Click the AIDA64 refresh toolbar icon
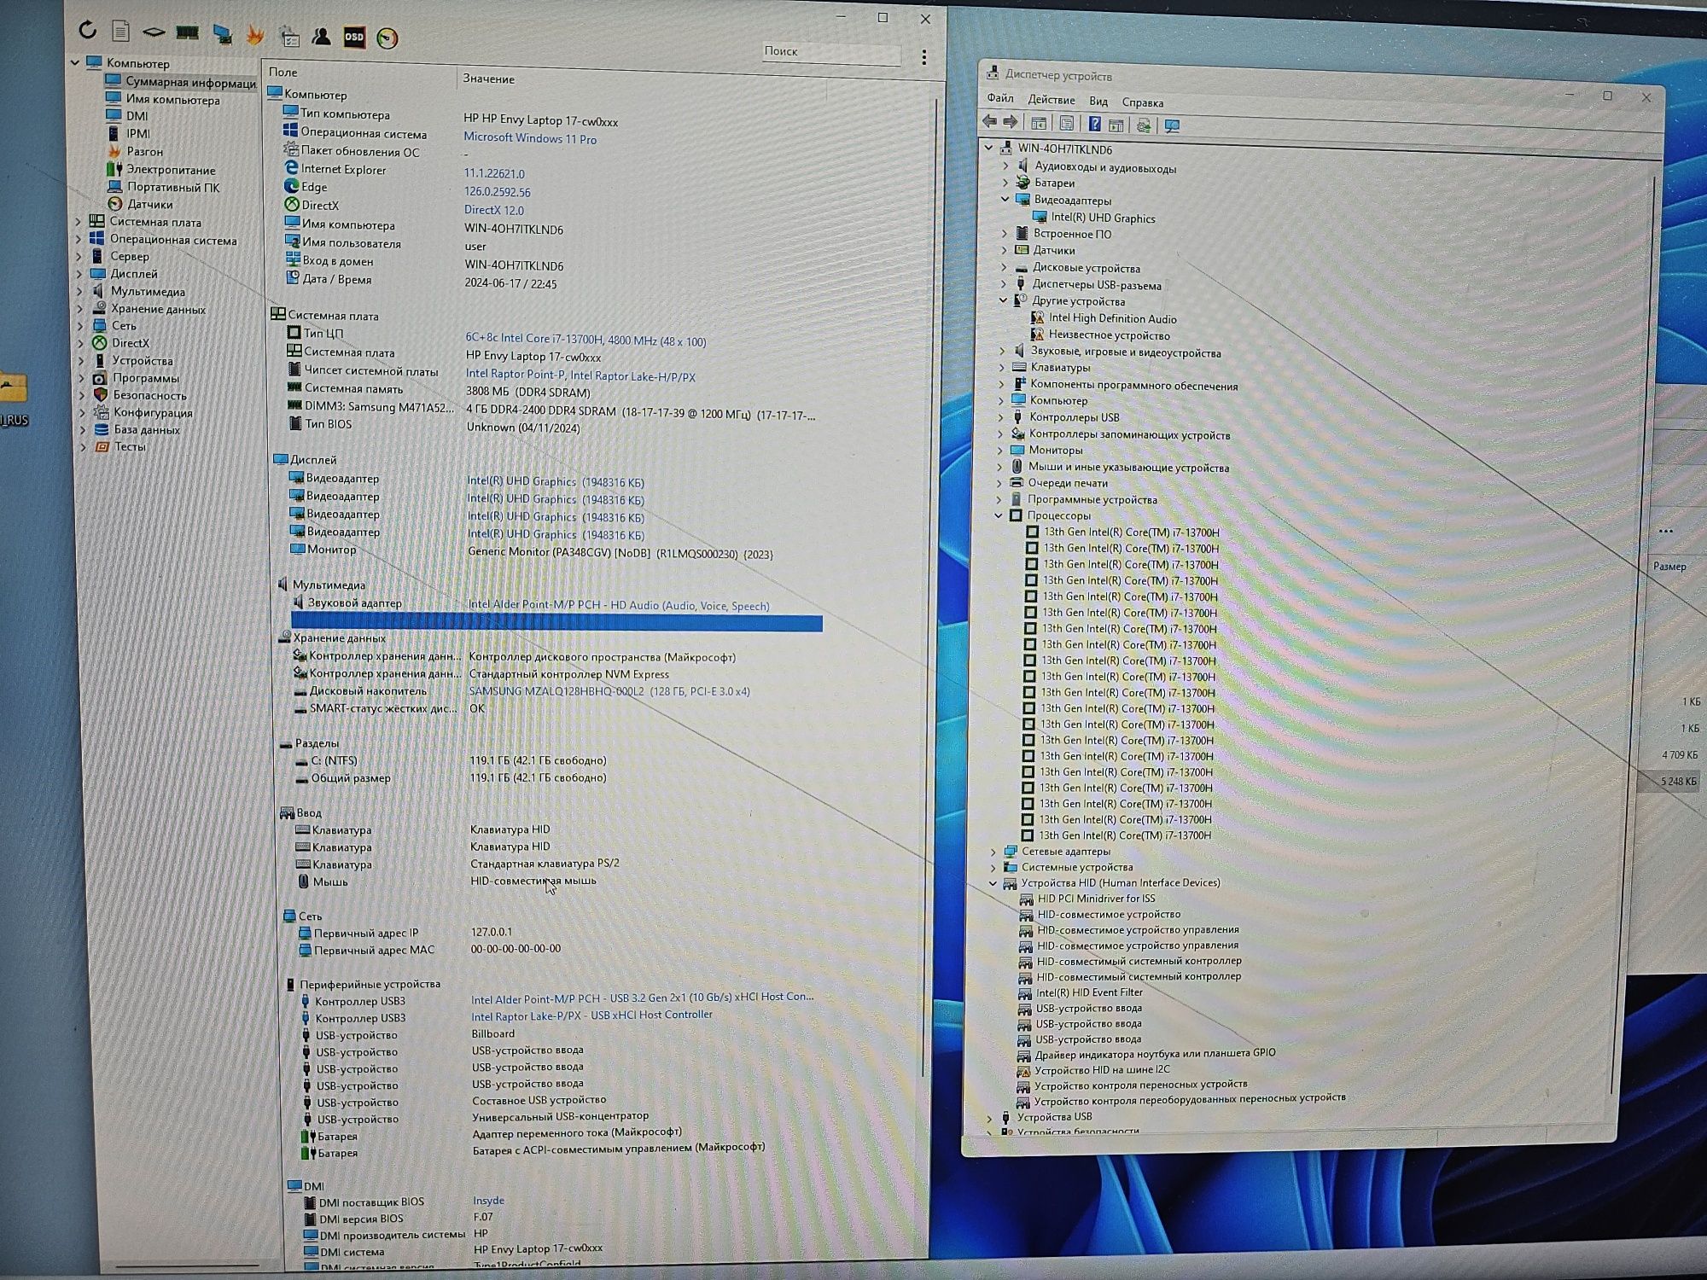Viewport: 1707px width, 1280px height. [x=88, y=30]
